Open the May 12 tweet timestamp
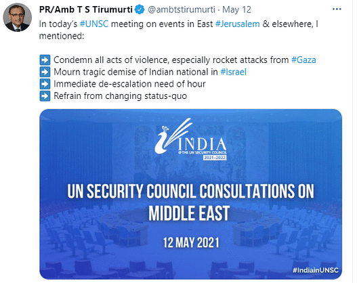This screenshot has height=283, width=357. tap(236, 9)
